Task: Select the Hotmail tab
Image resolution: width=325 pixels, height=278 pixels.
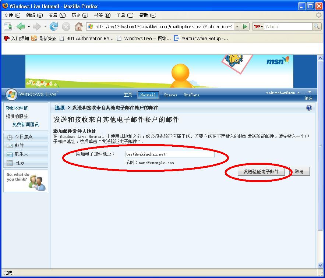Action: pyautogui.click(x=148, y=95)
